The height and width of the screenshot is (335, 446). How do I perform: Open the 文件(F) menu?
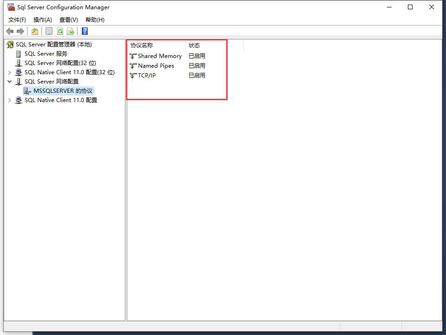pyautogui.click(x=17, y=20)
